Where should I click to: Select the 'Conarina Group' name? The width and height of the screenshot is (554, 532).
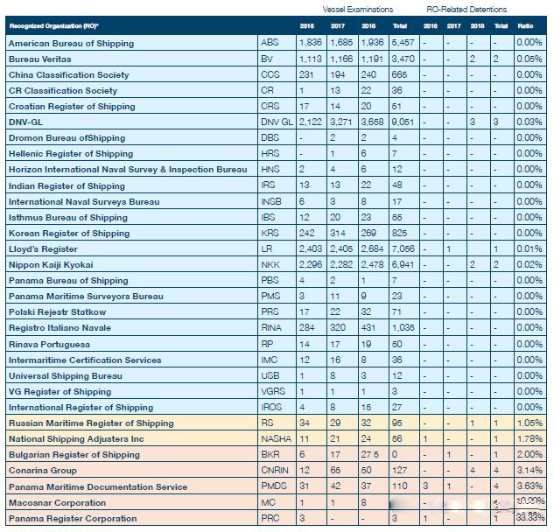coord(43,471)
